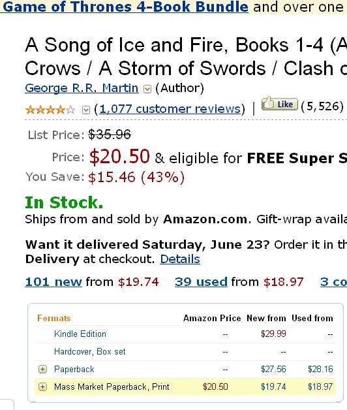Click the star rating icons
Viewport: 347px width, 410px height.
coord(50,110)
